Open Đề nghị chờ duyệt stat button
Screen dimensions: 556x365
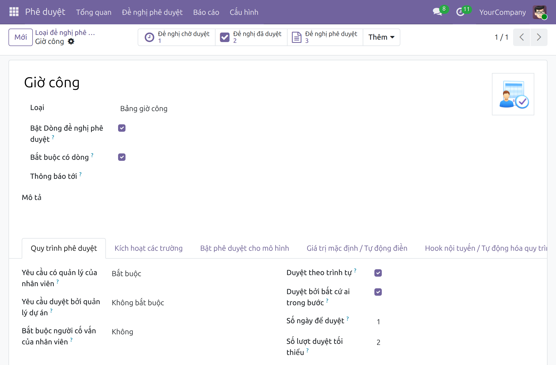click(177, 37)
